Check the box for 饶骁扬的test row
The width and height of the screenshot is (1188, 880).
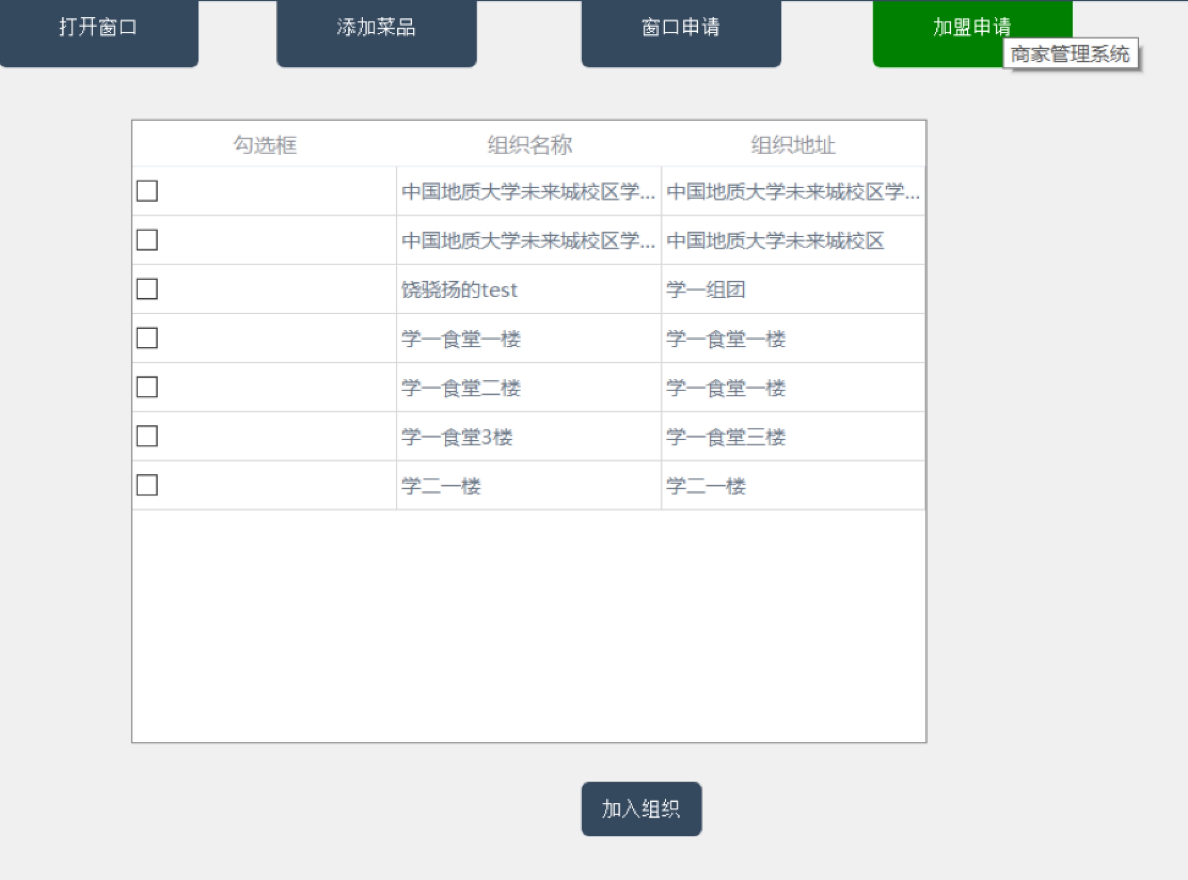pyautogui.click(x=147, y=289)
